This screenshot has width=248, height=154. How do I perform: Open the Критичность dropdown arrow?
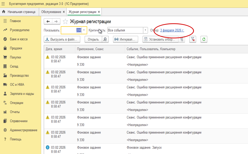(x=145, y=30)
